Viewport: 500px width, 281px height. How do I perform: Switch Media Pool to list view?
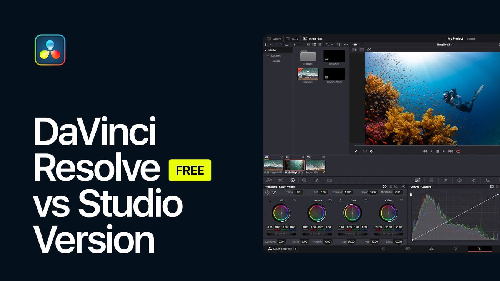[x=320, y=45]
